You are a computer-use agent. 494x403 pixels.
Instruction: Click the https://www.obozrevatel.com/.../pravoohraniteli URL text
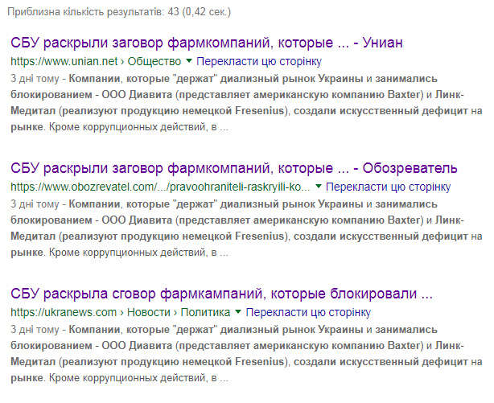point(160,187)
